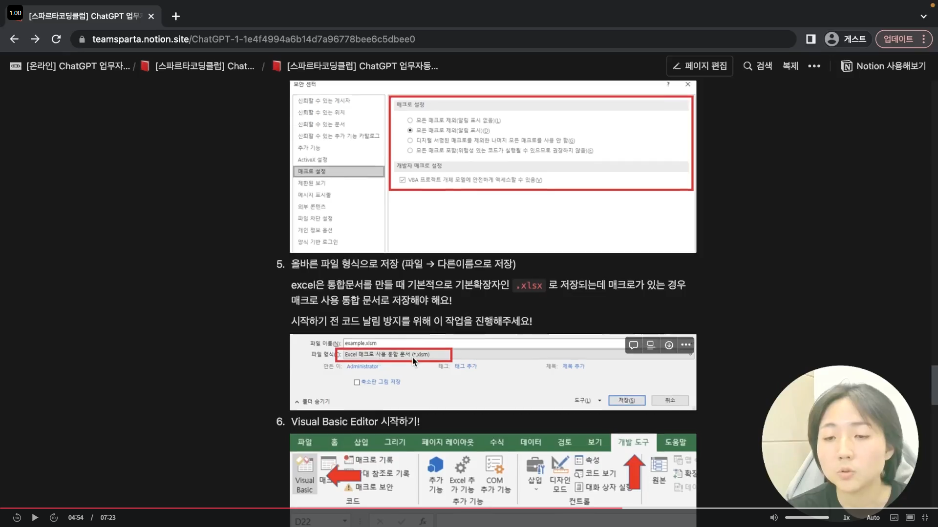Click 저장(S) in the save dialog
938x527 pixels.
pos(627,401)
